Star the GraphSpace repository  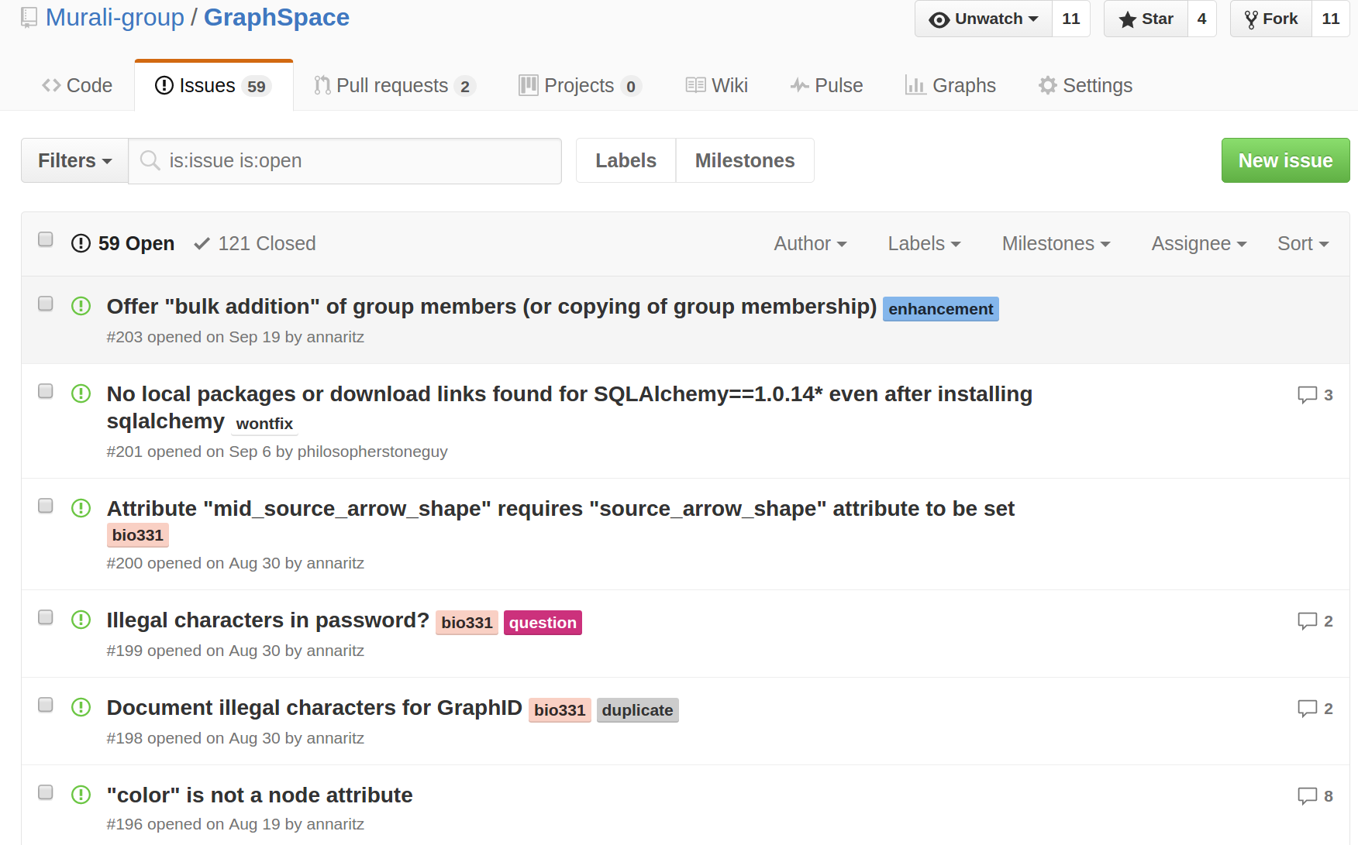coord(1146,19)
